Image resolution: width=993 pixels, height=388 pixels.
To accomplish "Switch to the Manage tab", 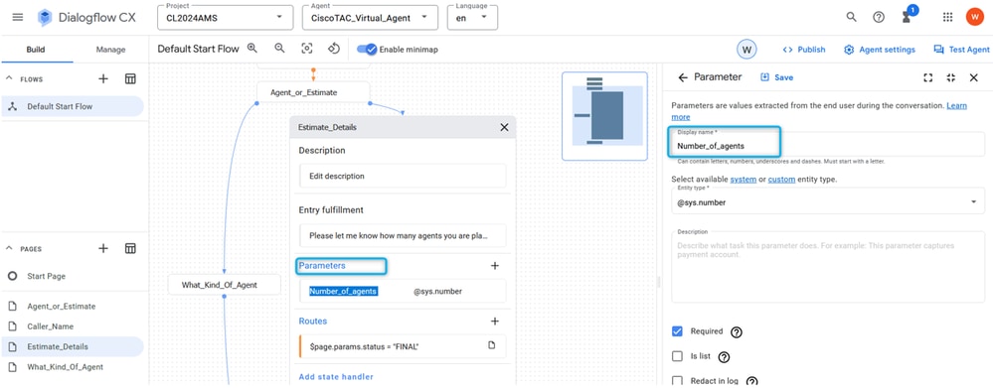I will pyautogui.click(x=110, y=50).
